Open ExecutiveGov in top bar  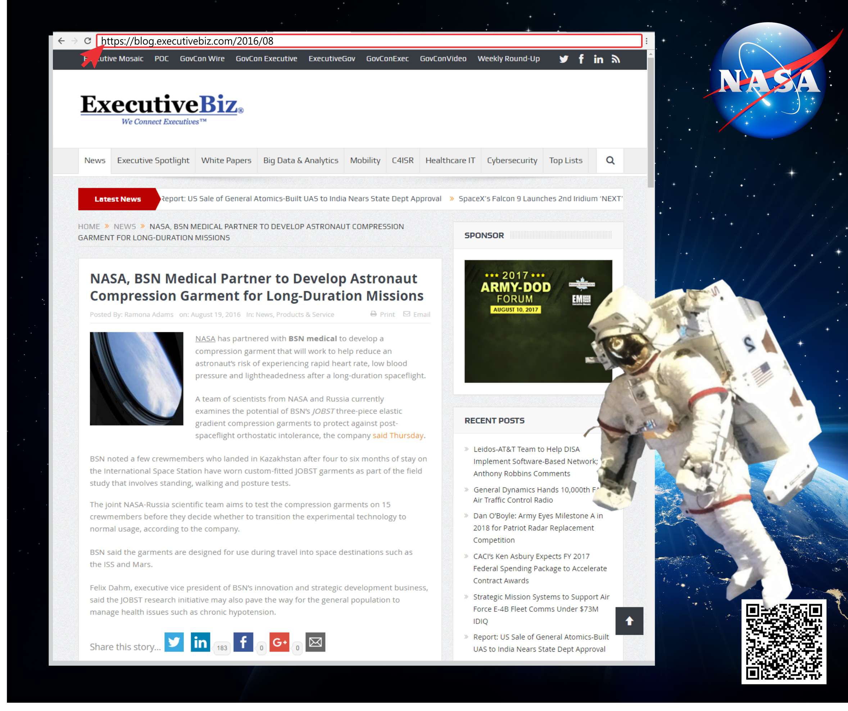point(332,59)
